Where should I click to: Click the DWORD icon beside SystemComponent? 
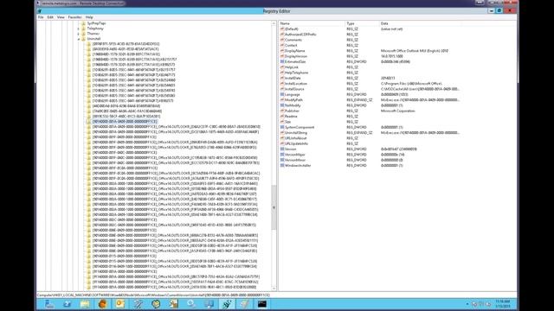[x=282, y=127]
